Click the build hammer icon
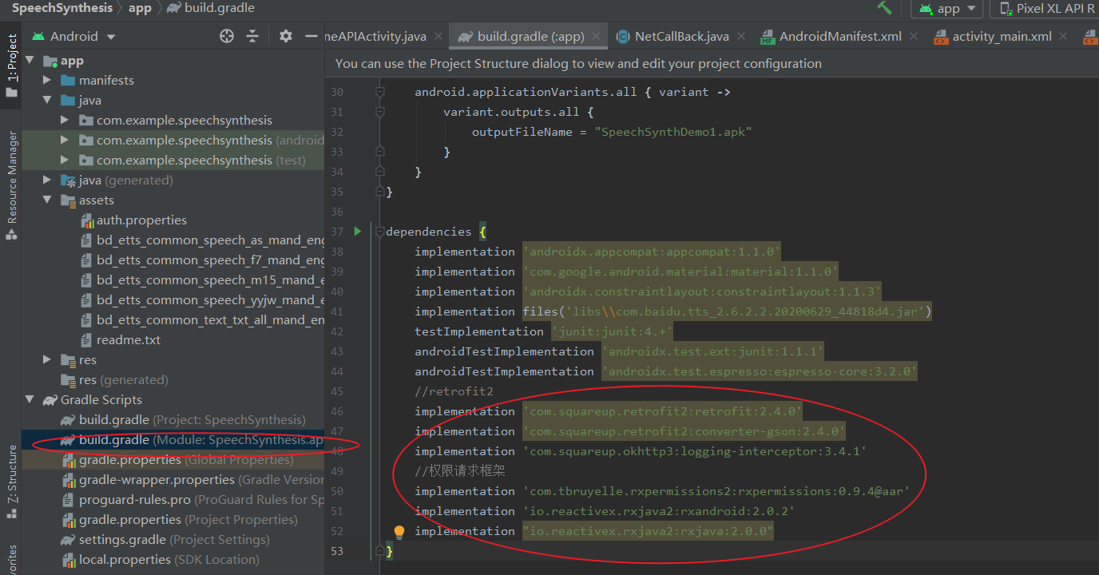 click(x=884, y=7)
